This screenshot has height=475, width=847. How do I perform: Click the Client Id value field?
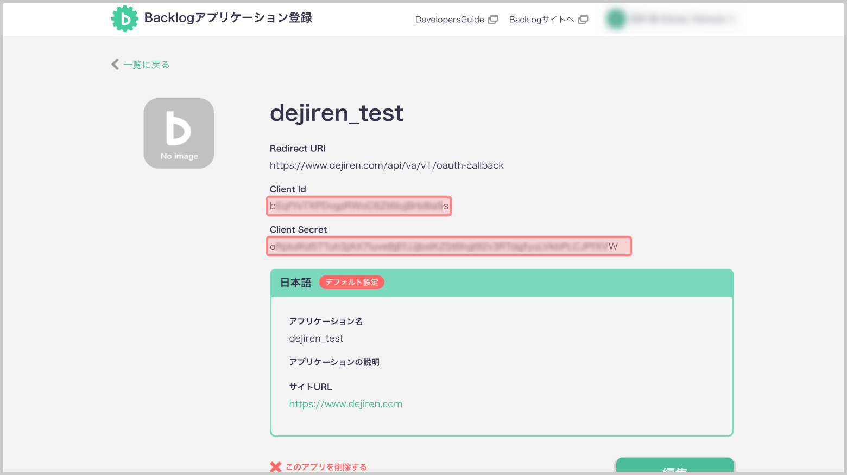(x=359, y=206)
